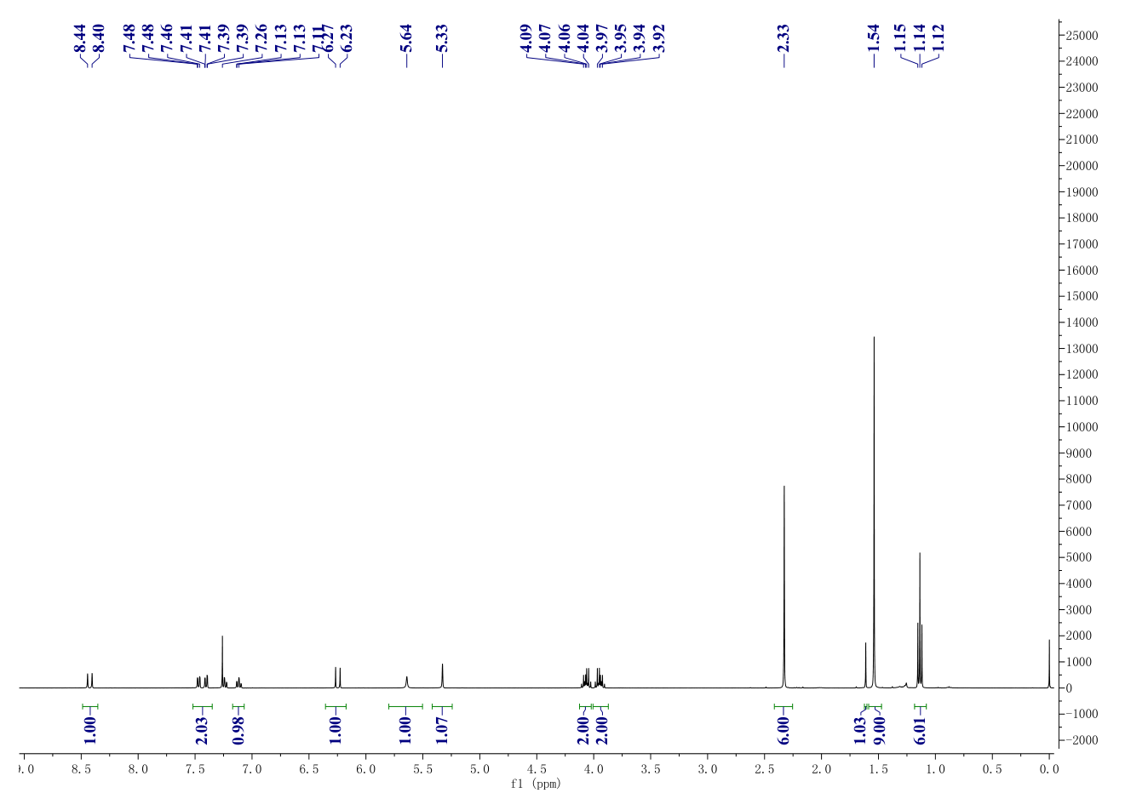Select the 3.92 peak label
The width and height of the screenshot is (1148, 810).
659,38
